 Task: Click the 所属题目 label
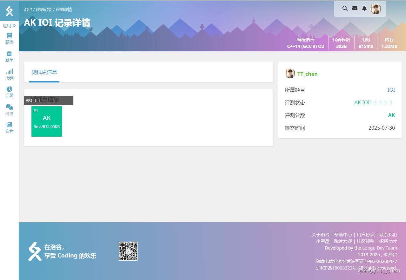point(295,90)
